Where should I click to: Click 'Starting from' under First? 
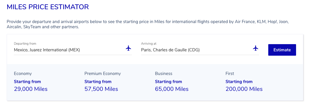tap(239, 82)
